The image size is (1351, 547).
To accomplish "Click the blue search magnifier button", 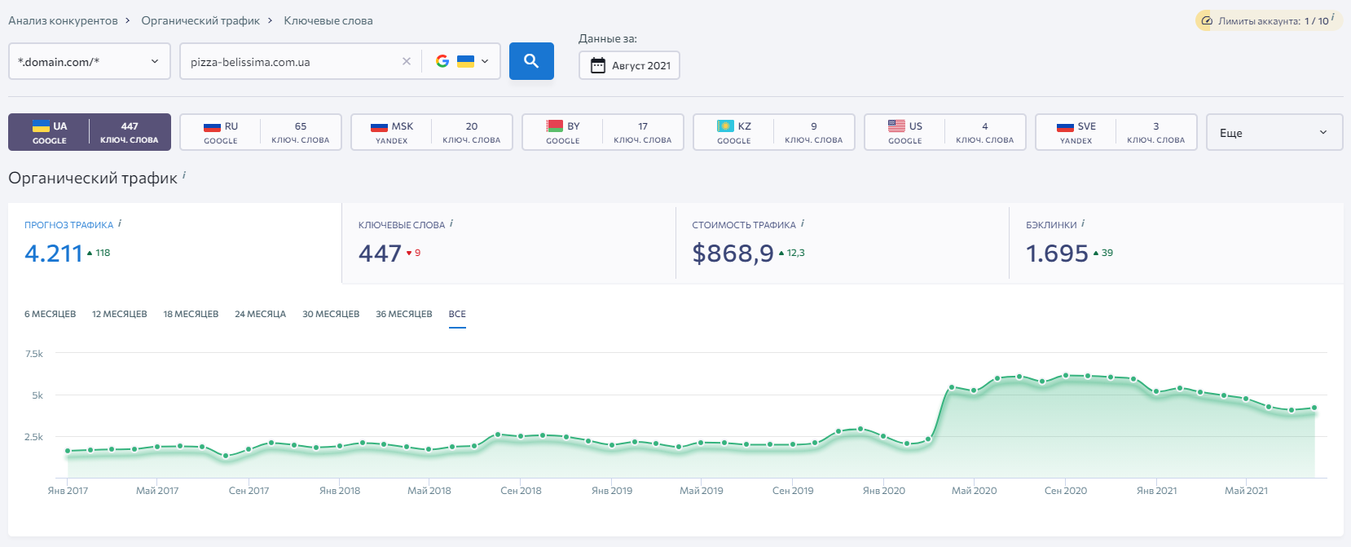I will pos(531,61).
